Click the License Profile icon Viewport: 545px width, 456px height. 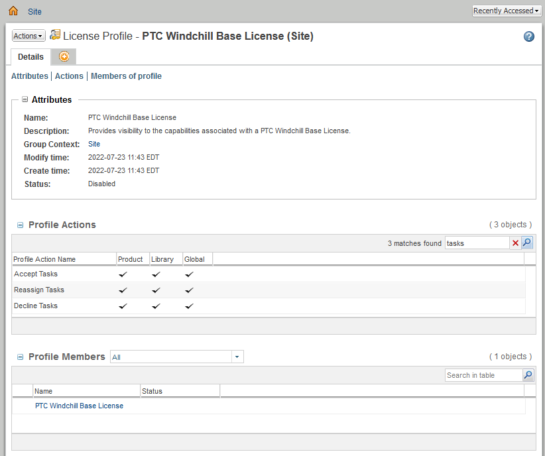pyautogui.click(x=55, y=34)
